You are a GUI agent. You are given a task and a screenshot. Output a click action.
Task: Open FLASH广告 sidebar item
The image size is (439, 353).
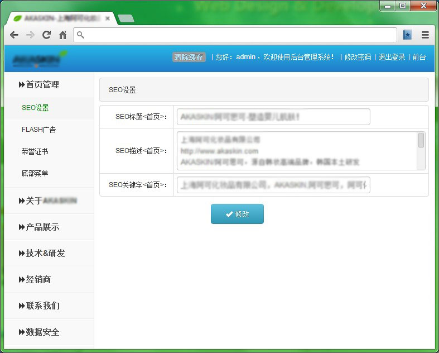[38, 130]
